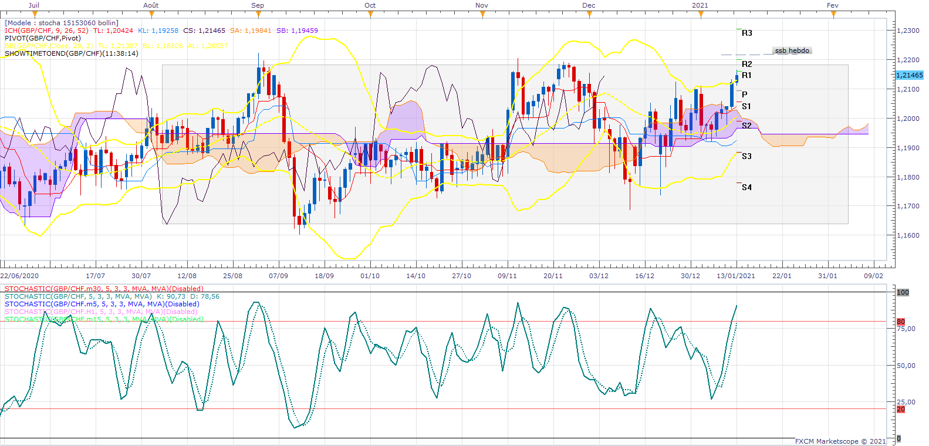Select the ICH(GBP/CHF, 9, 26, 52) indicator label
Image resolution: width=929 pixels, height=446 pixels.
(x=46, y=31)
